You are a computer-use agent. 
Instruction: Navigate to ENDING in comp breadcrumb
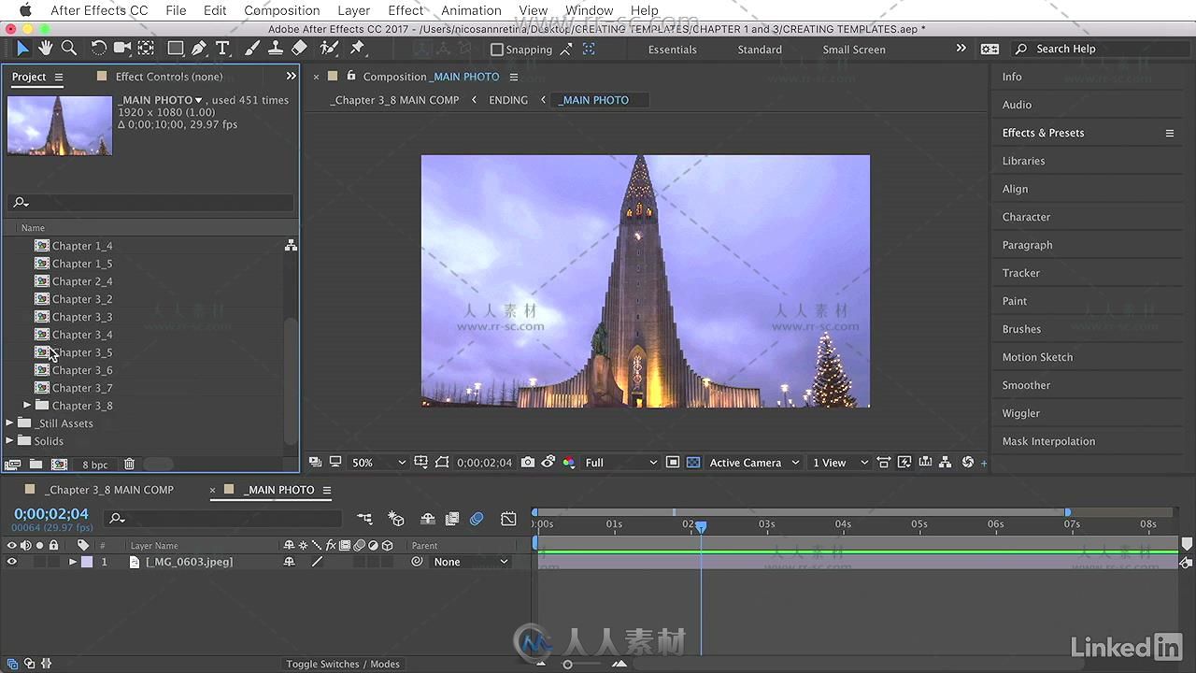pyautogui.click(x=508, y=100)
